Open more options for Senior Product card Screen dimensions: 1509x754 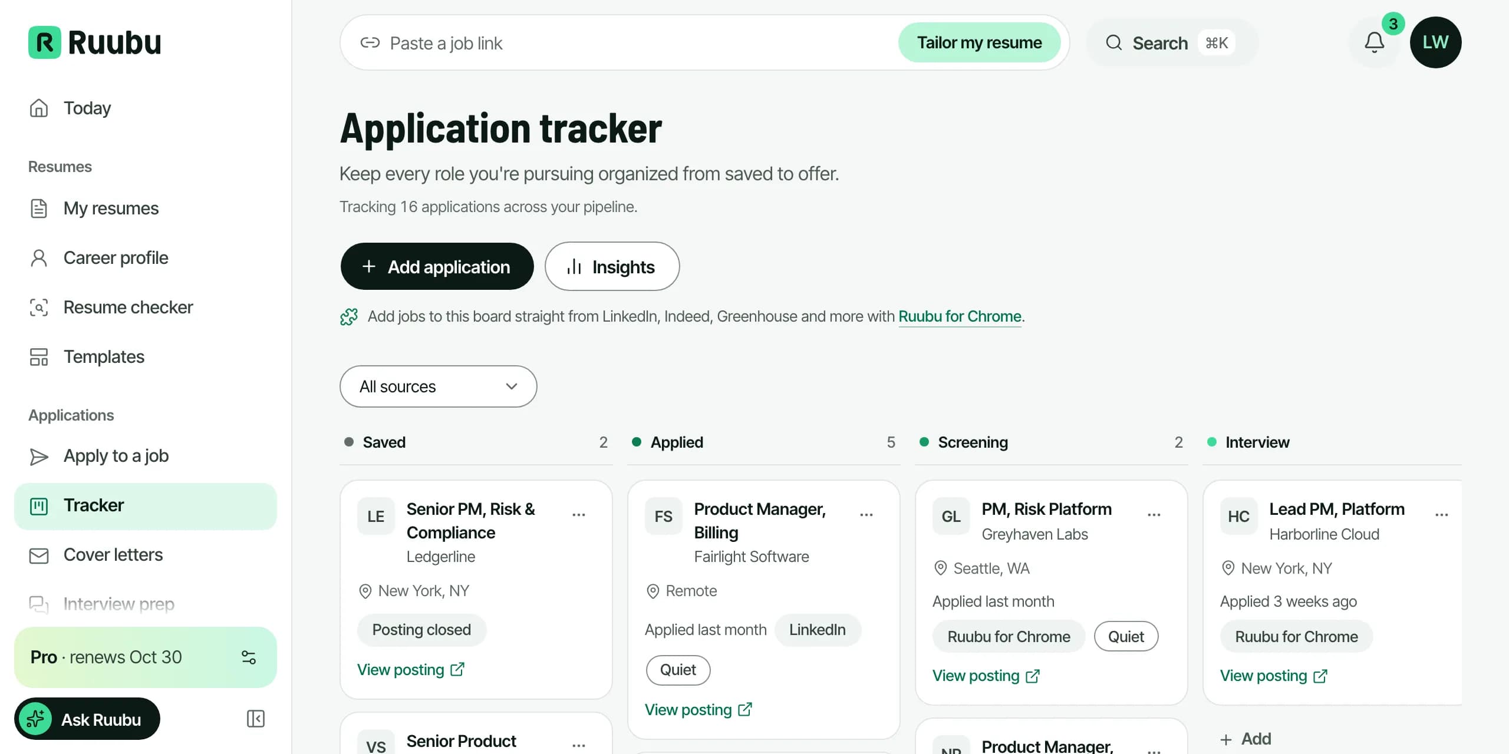pos(579,745)
